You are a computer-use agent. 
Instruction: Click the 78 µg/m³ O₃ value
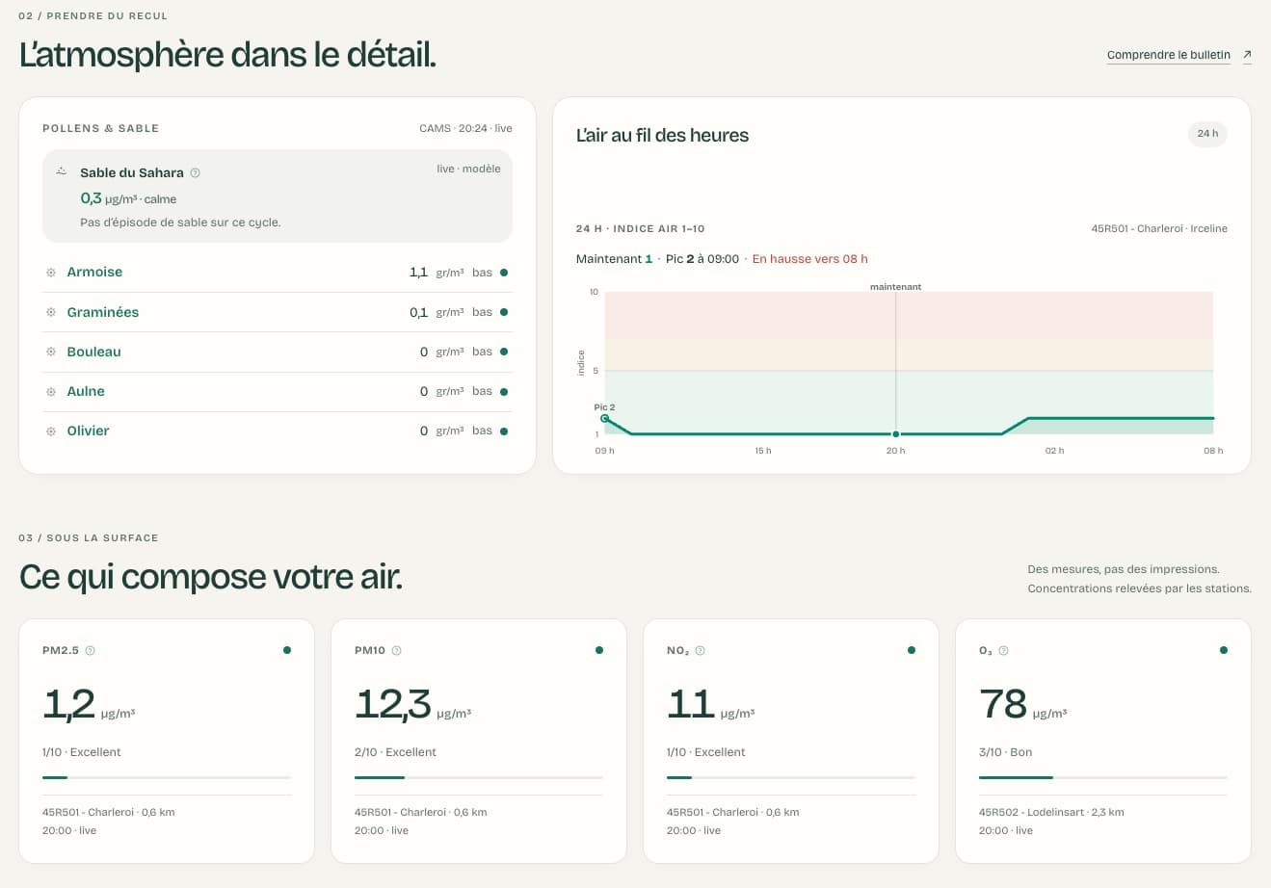[x=1022, y=705]
